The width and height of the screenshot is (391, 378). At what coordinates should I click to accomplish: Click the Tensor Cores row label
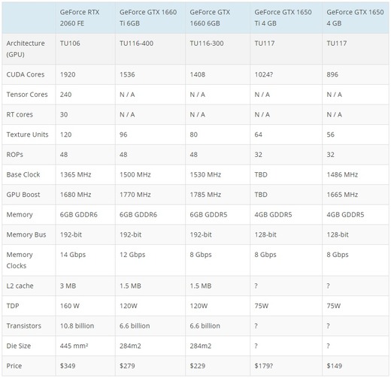pyautogui.click(x=29, y=95)
